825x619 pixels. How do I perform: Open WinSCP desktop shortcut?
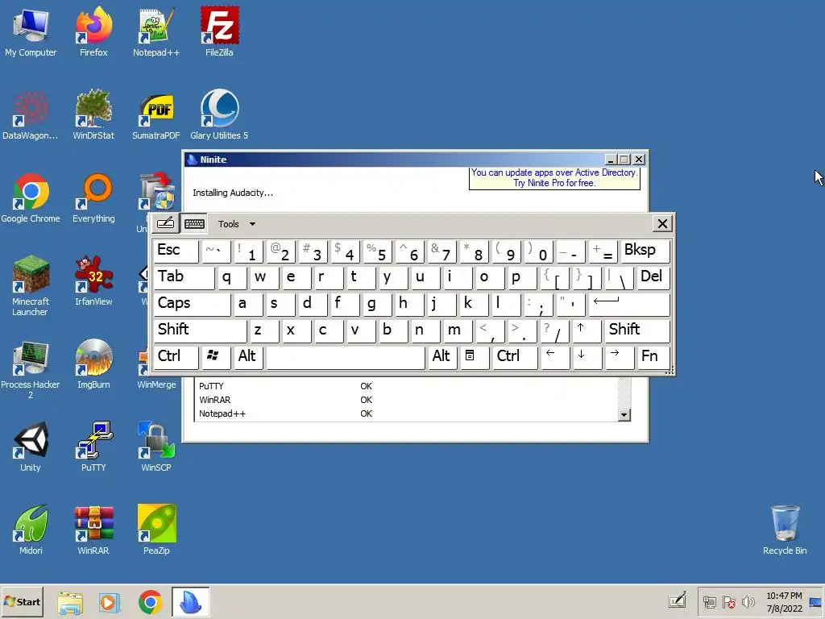click(x=156, y=447)
